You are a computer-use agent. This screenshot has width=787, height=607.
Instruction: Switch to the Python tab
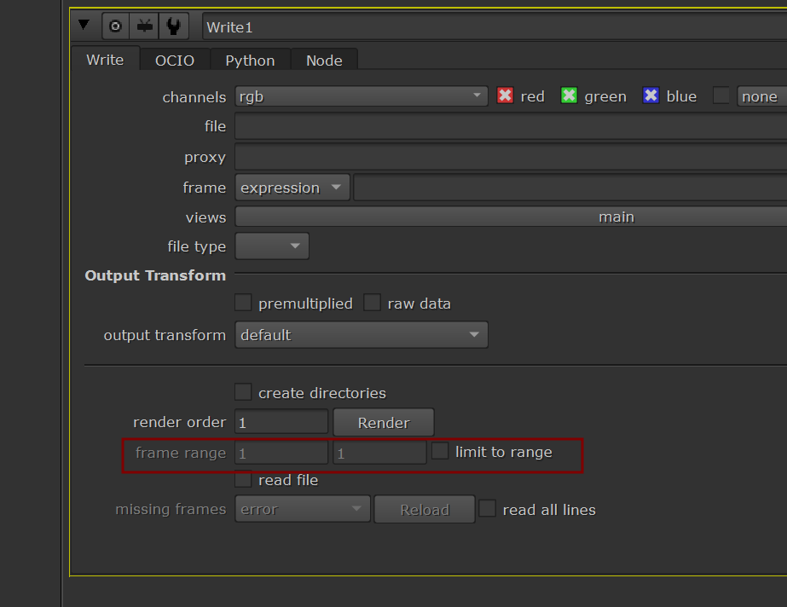(x=250, y=60)
